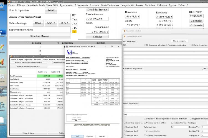The height and width of the screenshot is (138, 208).
Task: Click the Pdf button in preview window
Action: click(77, 136)
